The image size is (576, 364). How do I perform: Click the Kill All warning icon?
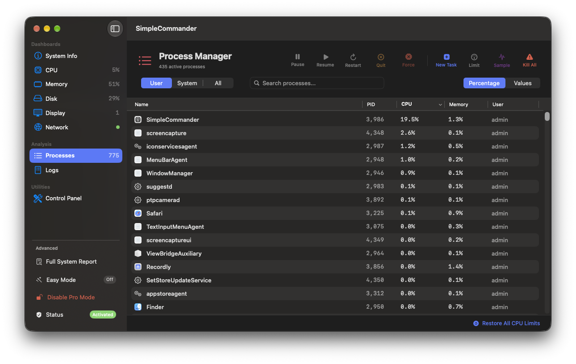[x=530, y=57]
